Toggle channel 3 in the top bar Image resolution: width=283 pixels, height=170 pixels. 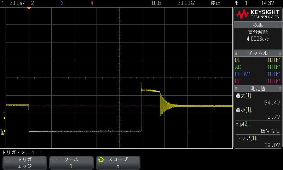click(62, 3)
